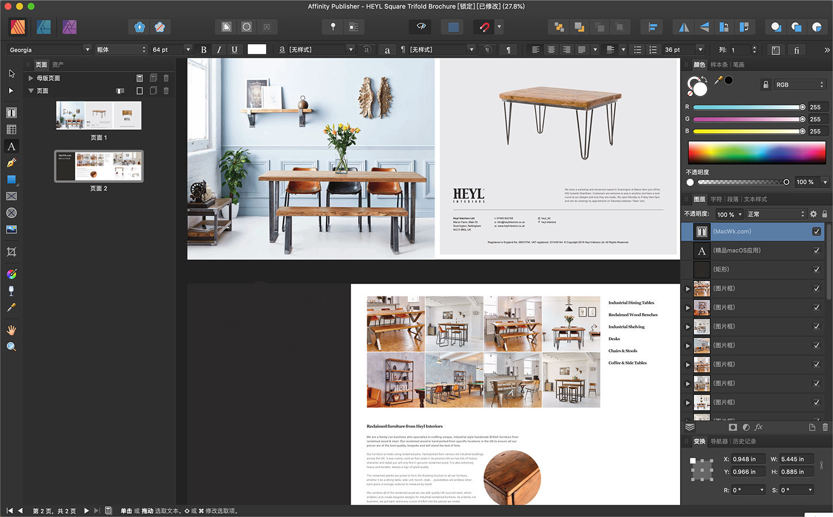Viewport: 833px width, 517px height.
Task: Select the Node tool
Action: point(11,90)
